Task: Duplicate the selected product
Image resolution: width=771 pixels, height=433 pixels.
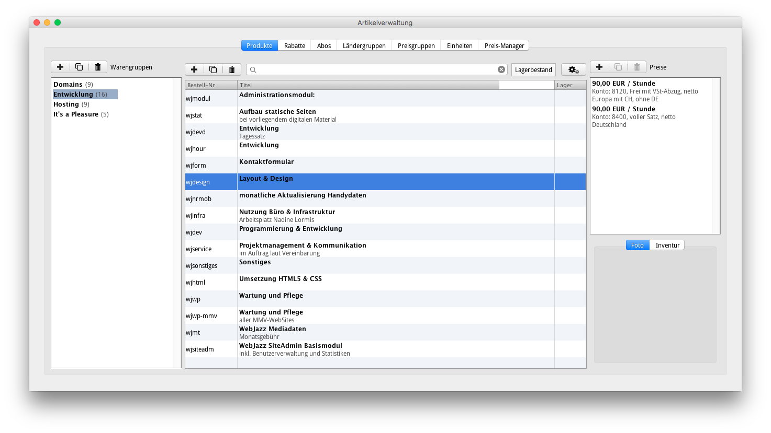Action: pyautogui.click(x=213, y=69)
